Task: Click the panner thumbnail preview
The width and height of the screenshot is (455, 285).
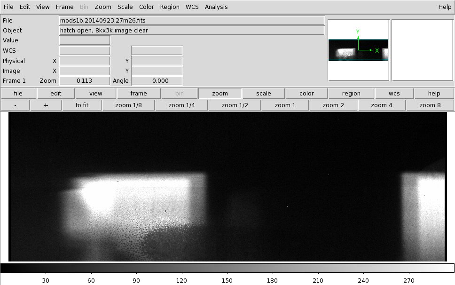Action: click(358, 50)
